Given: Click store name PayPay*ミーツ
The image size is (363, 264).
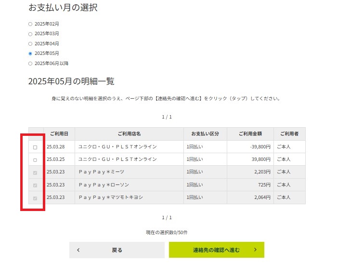Looking at the screenshot, I should point(102,172).
